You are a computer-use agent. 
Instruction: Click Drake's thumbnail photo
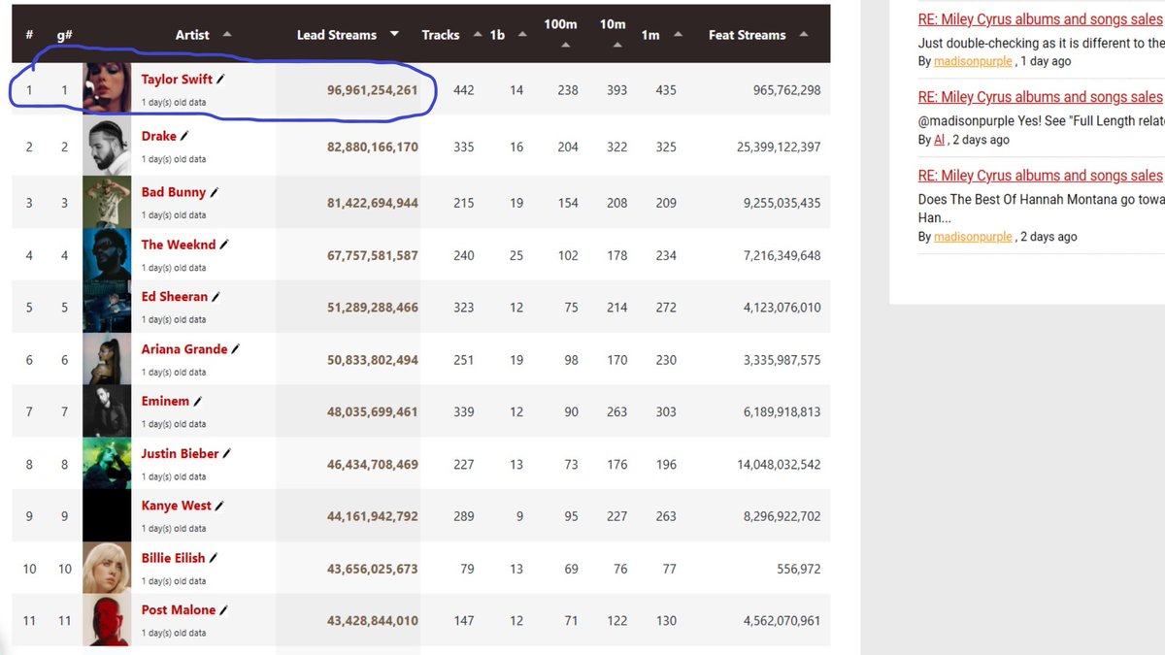[x=107, y=147]
